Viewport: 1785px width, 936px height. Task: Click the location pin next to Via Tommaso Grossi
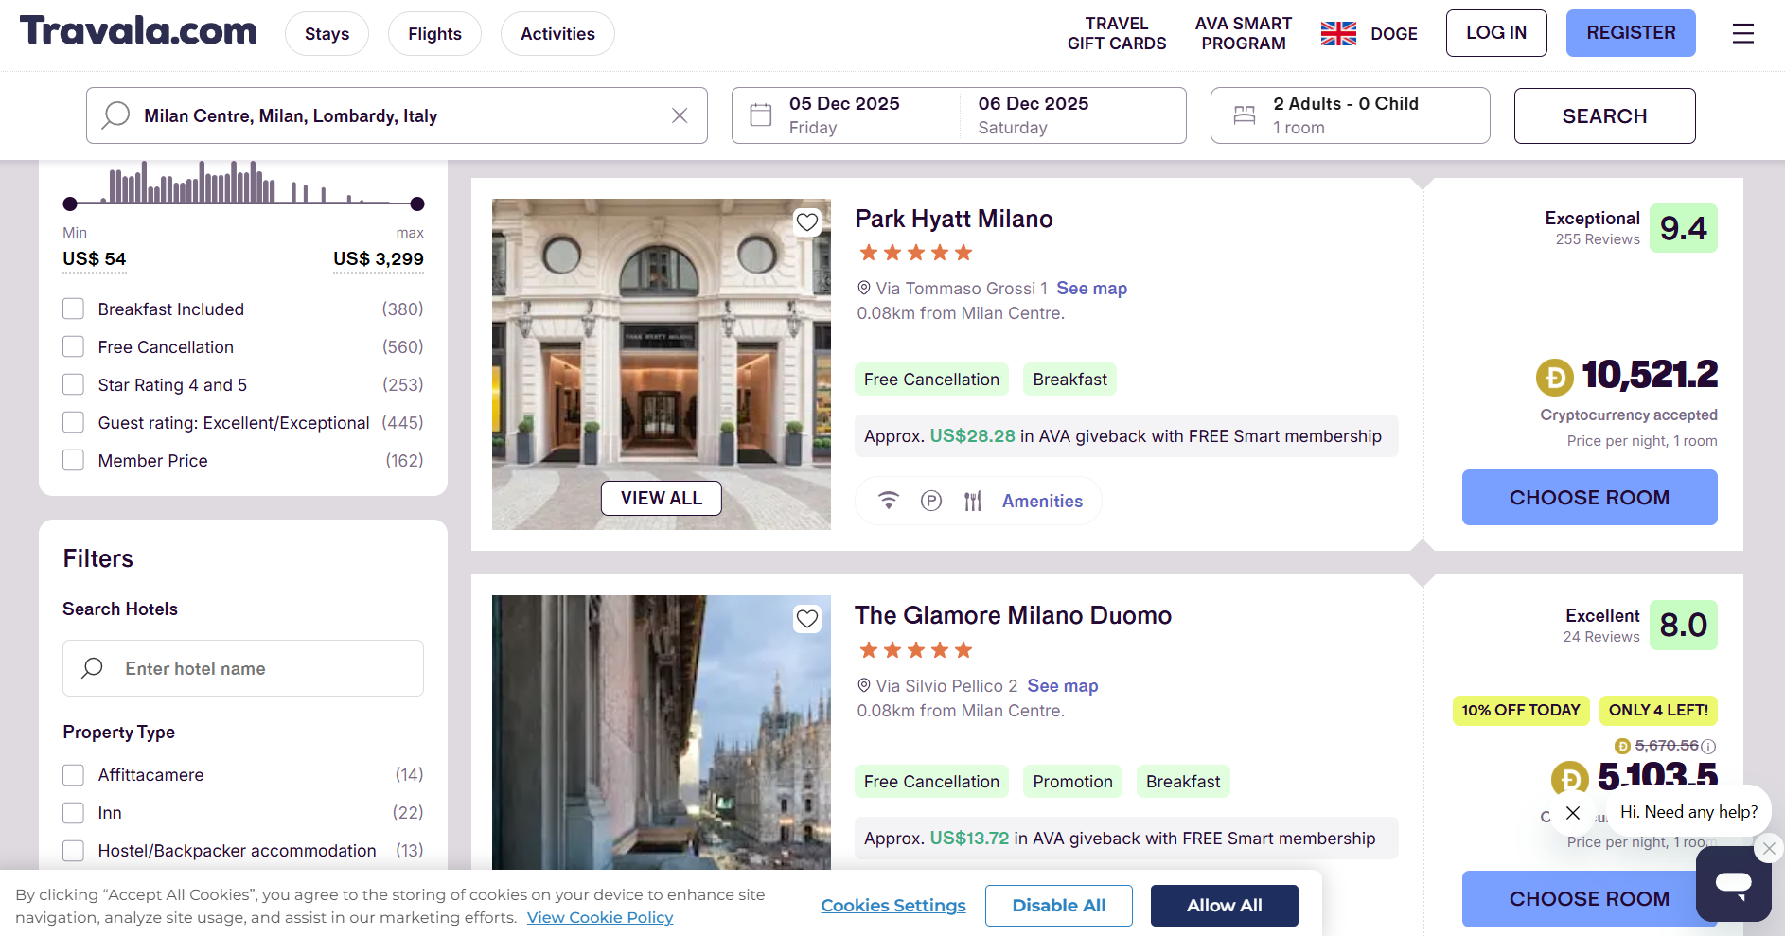click(864, 288)
